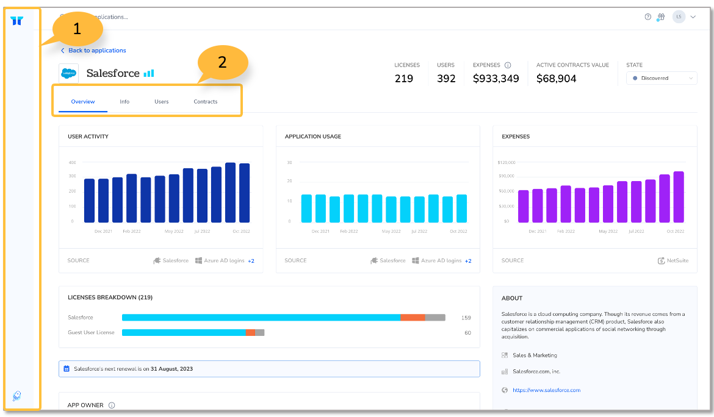This screenshot has height=417, width=714.
Task: Show +2 more sources under Application Usage
Action: (468, 261)
